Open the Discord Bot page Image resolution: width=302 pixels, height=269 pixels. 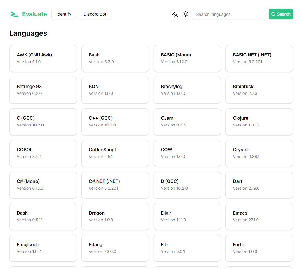click(x=95, y=14)
